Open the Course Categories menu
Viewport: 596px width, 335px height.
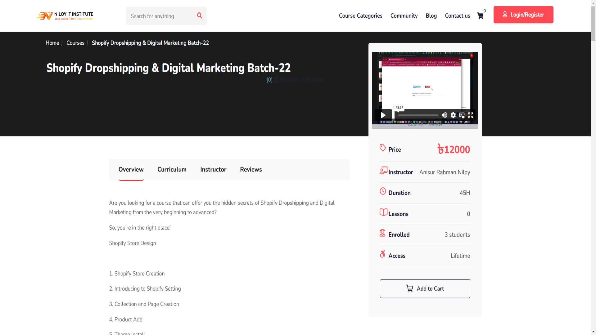point(360,16)
